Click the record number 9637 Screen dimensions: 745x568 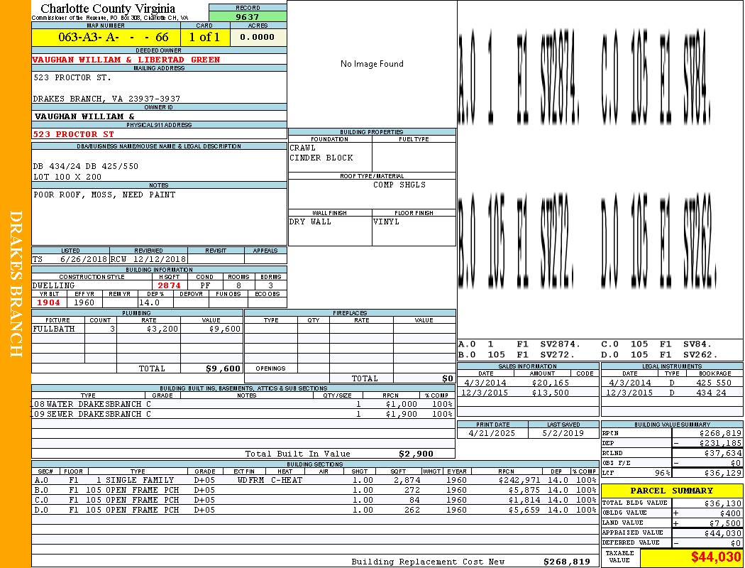[x=248, y=16]
